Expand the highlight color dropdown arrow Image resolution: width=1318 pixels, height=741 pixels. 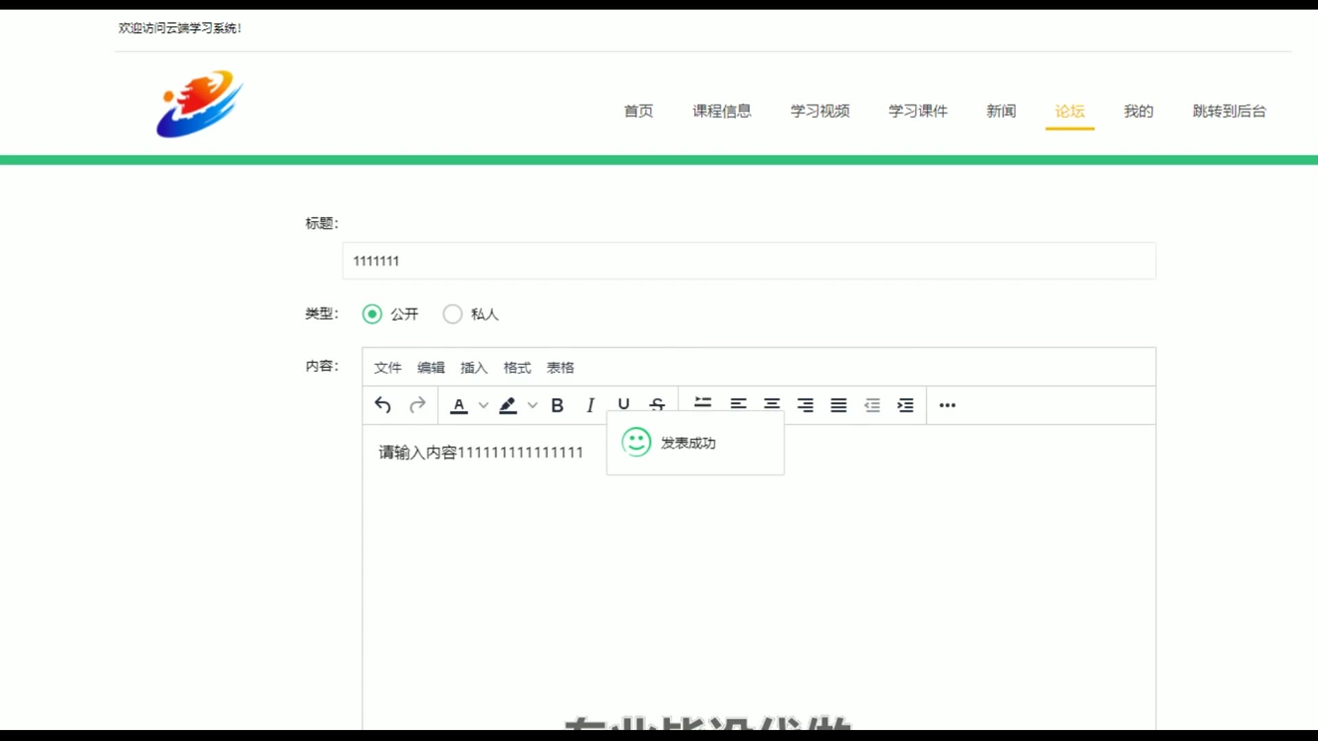(x=533, y=405)
